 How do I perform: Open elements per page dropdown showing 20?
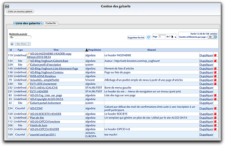coord(212,37)
